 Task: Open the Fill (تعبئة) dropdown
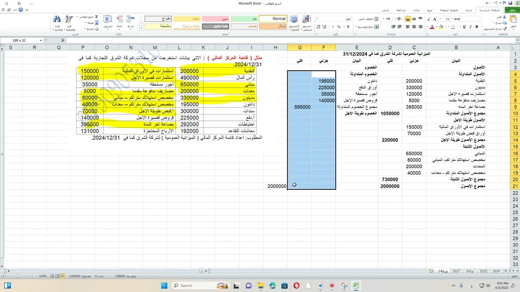coord(91,23)
